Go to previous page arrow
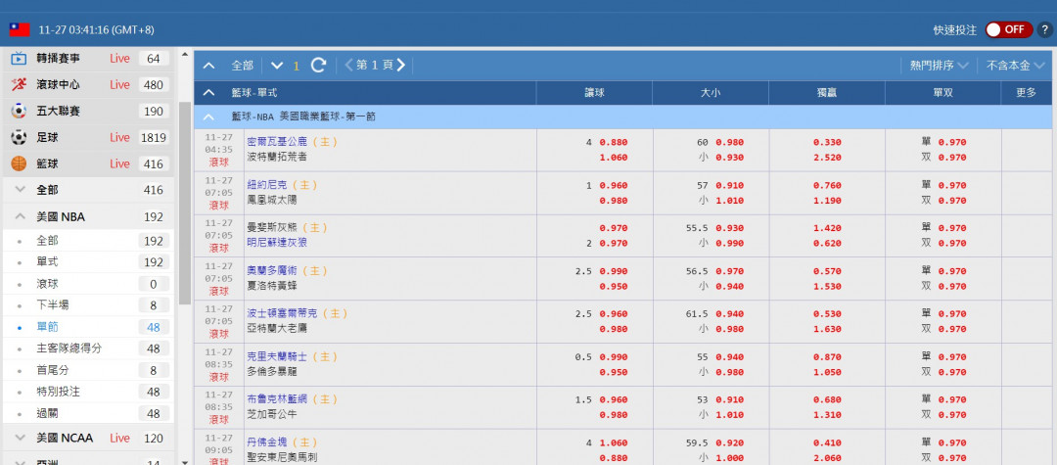1057x465 pixels. (348, 66)
